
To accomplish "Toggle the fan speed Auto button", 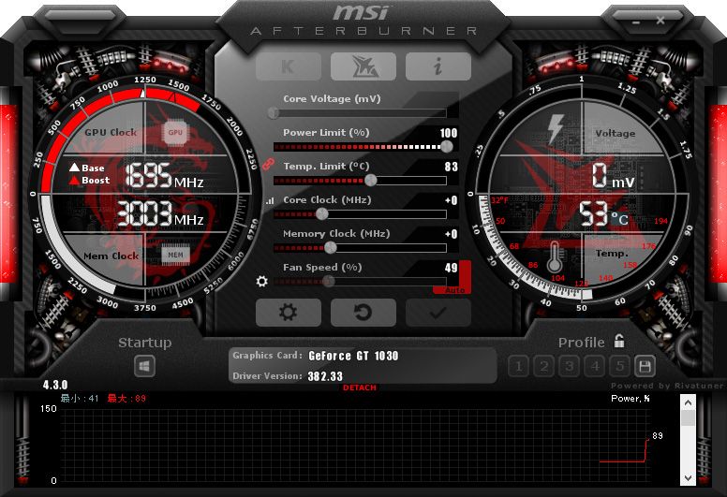I will click(x=454, y=290).
